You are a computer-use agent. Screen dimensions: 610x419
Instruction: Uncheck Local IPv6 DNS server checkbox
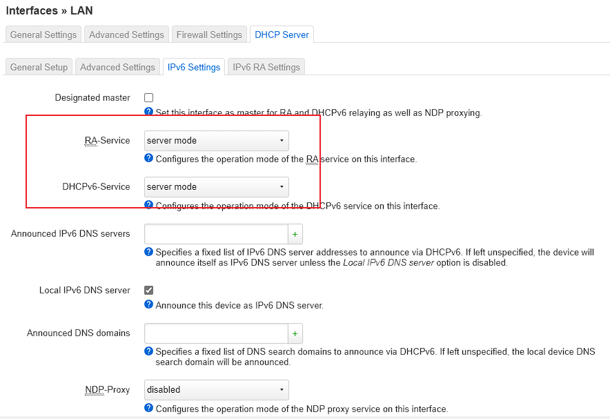[148, 291]
